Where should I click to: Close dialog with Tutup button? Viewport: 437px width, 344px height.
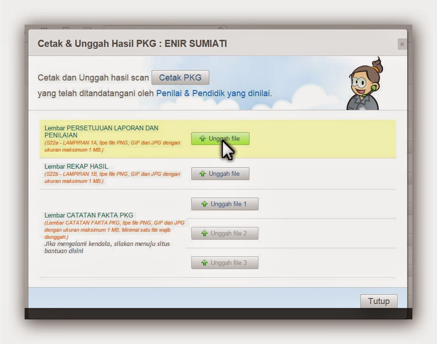click(x=379, y=301)
